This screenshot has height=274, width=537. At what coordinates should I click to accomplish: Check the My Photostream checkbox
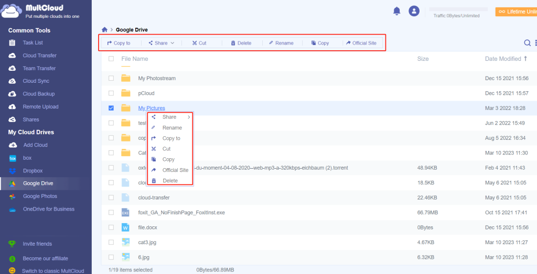(x=111, y=79)
